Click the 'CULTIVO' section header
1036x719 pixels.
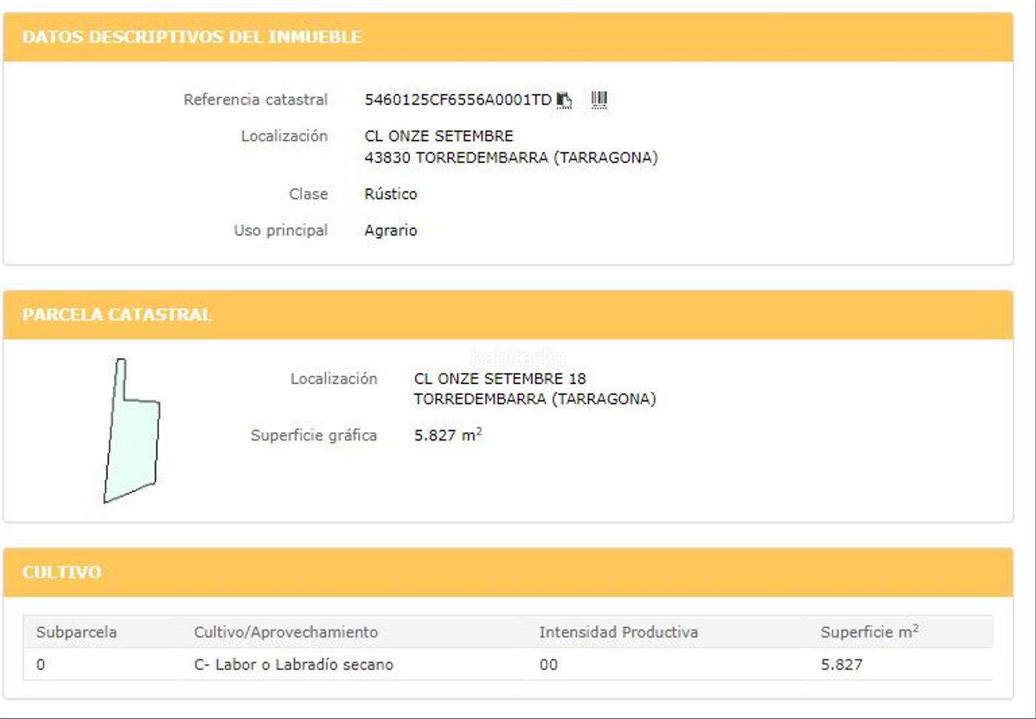click(x=61, y=572)
